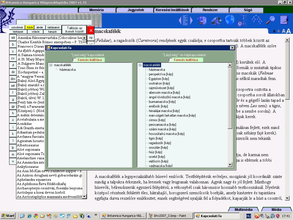Viewport: 293px width, 220px height.
Task: Close the media browser with the red X
Action: point(91,30)
